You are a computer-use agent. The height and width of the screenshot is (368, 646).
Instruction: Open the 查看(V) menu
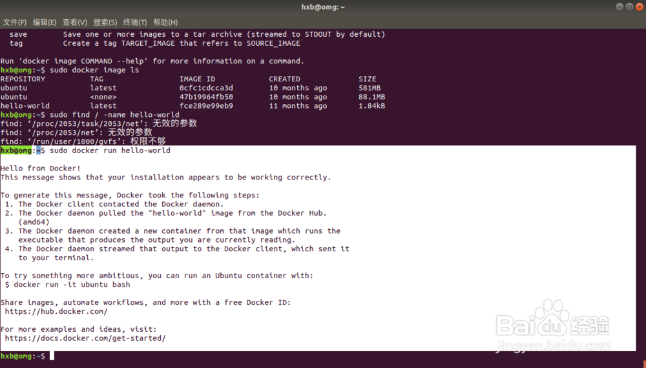click(x=74, y=22)
